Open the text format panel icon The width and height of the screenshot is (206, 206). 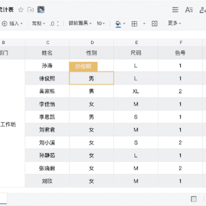click(x=189, y=10)
